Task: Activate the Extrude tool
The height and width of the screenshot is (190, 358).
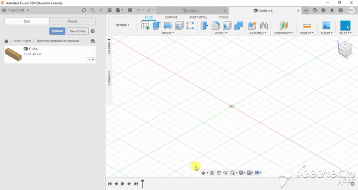Action: click(x=156, y=26)
